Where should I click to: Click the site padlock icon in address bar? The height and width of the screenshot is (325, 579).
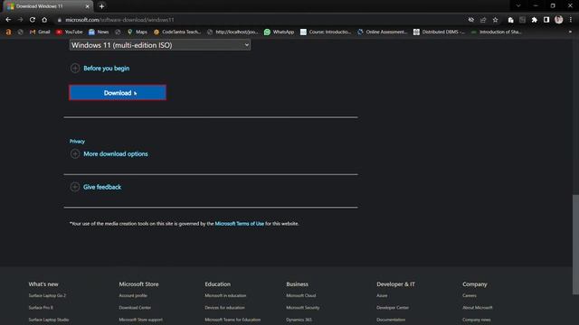[59, 20]
